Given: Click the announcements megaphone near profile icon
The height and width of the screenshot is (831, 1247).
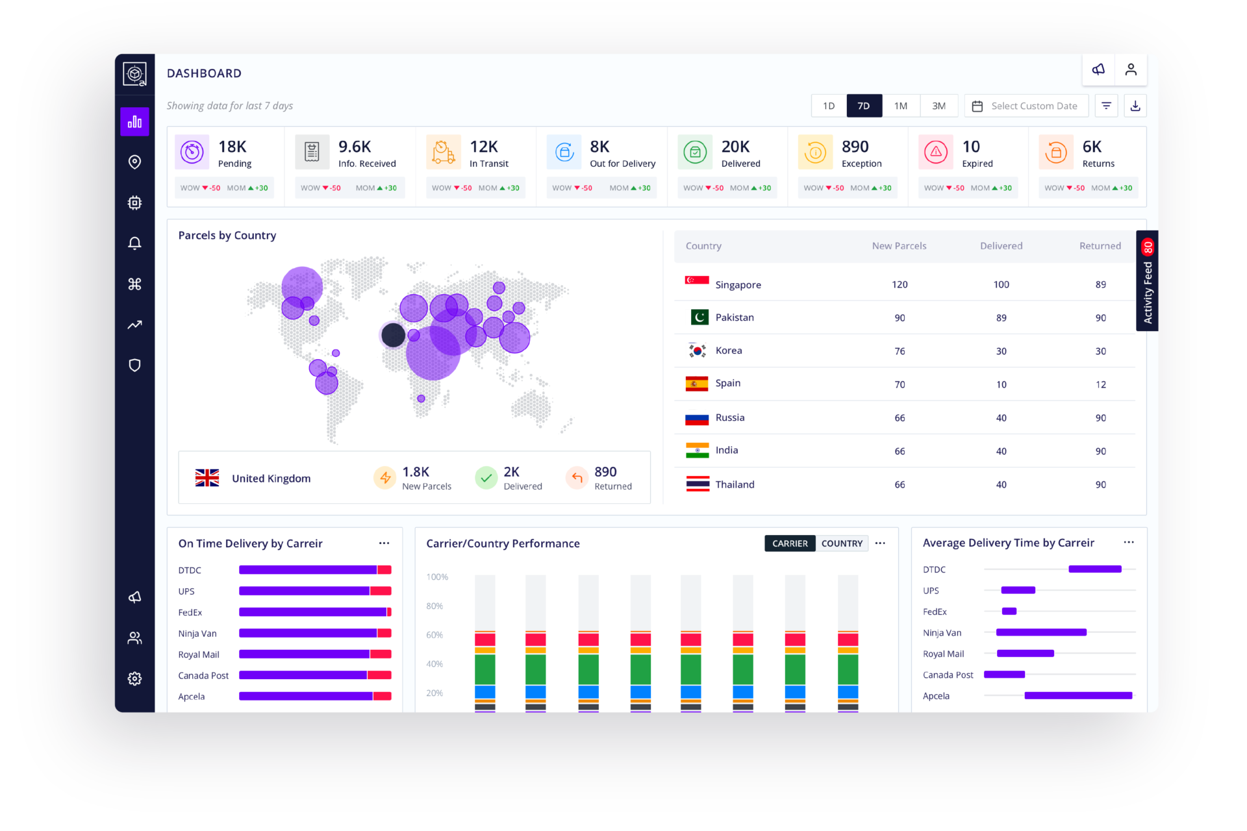Looking at the screenshot, I should [x=1098, y=69].
